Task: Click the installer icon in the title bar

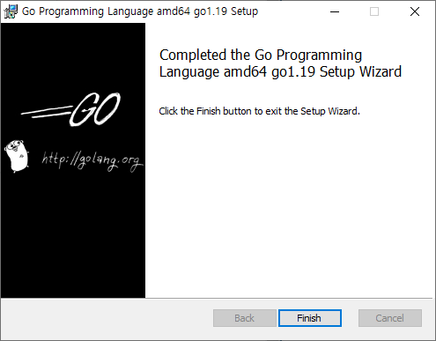Action: point(11,11)
